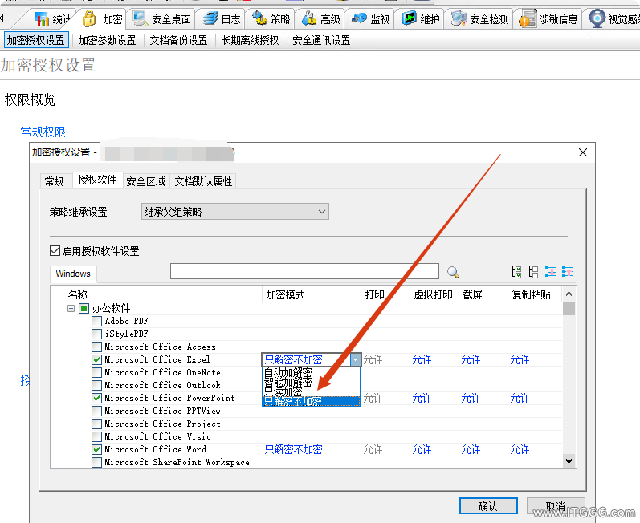
Task: Click the list scrollbar up arrow
Action: point(569,294)
